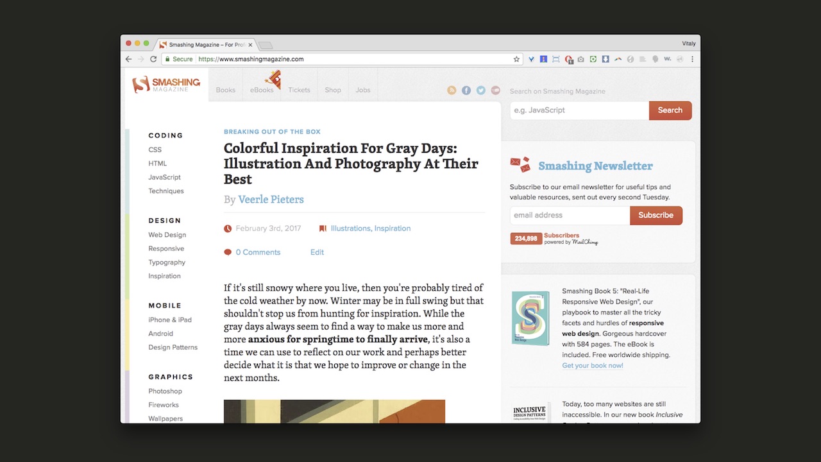Screen dimensions: 821x462
Task: Open the Facebook icon in the site header
Action: tap(466, 90)
